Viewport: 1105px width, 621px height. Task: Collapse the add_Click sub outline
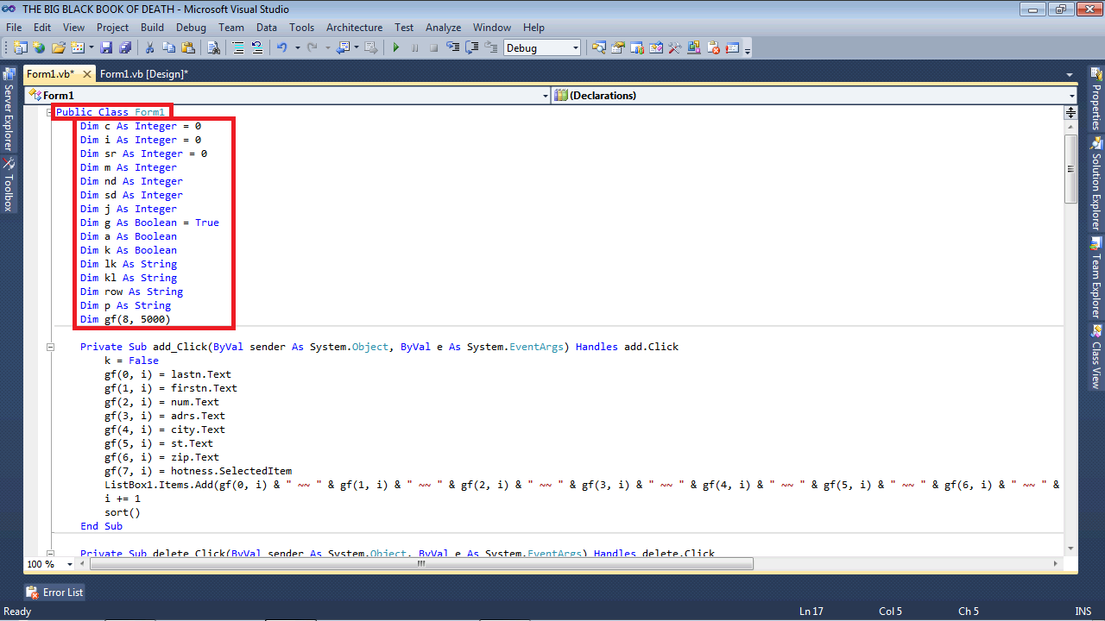click(x=50, y=348)
